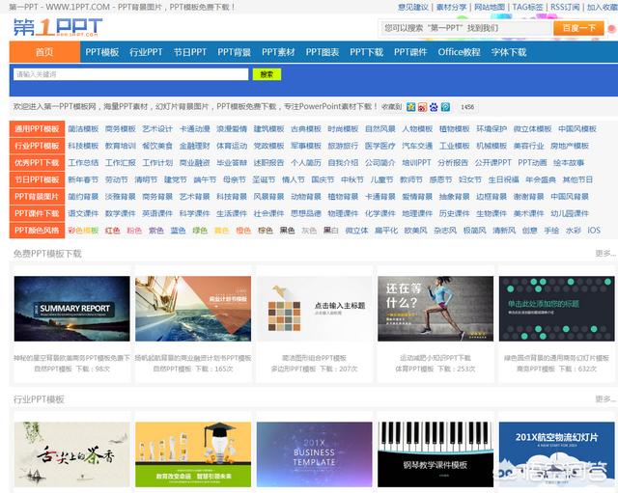Open the 简洁模板 link
The image size is (618, 493).
[x=83, y=128]
